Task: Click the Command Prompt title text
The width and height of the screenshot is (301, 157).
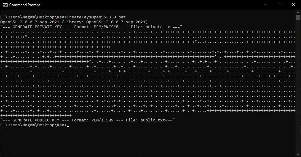Action: (x=25, y=5)
